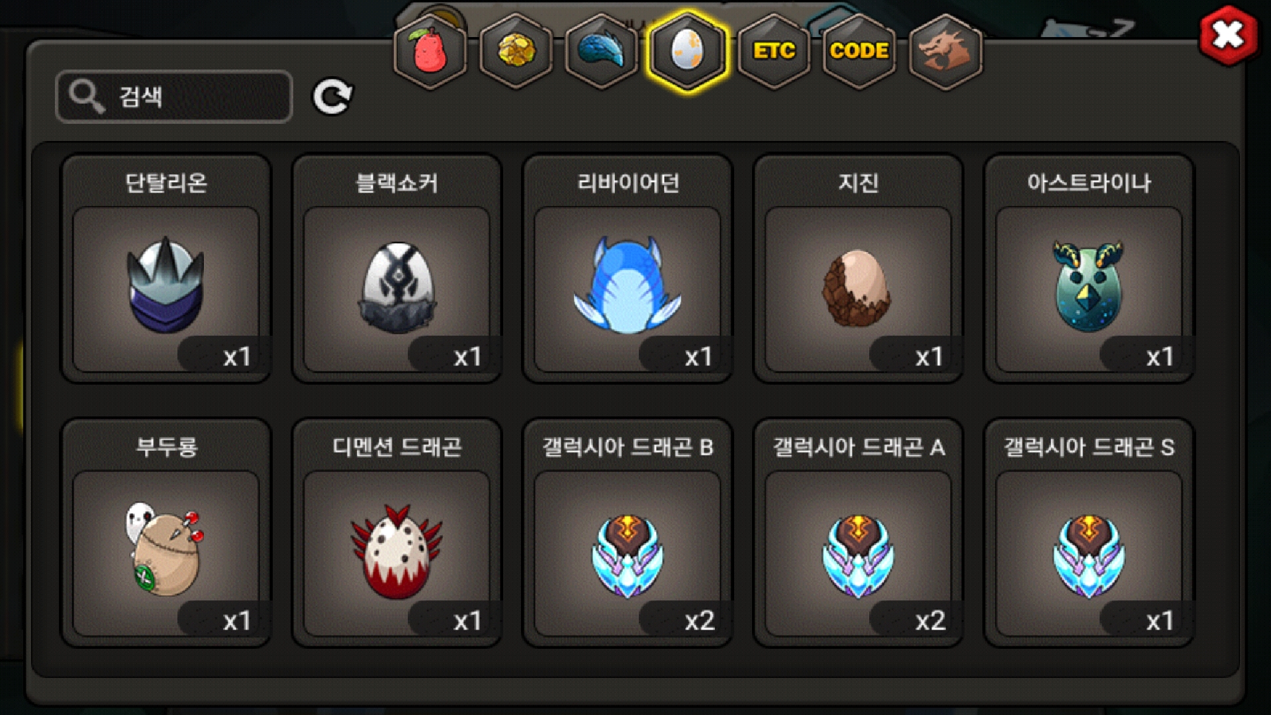Select the 갤럭시아 드래곤 B egg
Screen dimensions: 1271x715
[x=628, y=533]
